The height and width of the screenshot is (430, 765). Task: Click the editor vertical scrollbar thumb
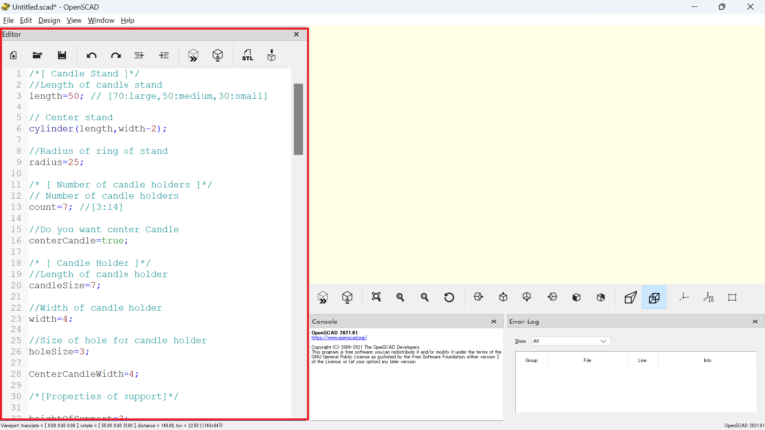pos(298,118)
